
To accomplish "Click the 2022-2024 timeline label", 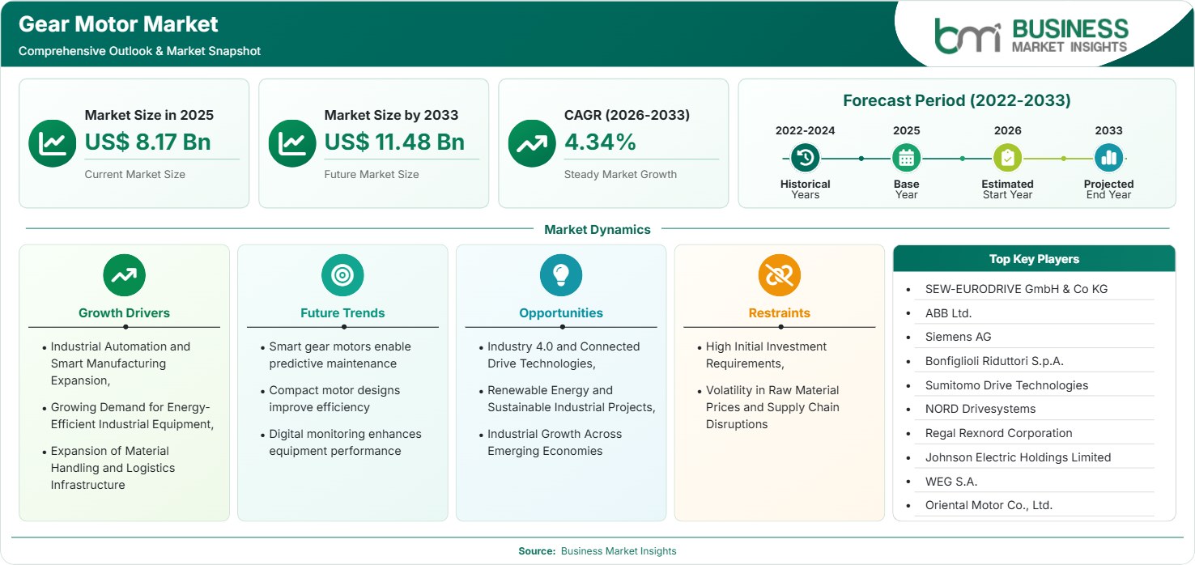I will pos(805,130).
